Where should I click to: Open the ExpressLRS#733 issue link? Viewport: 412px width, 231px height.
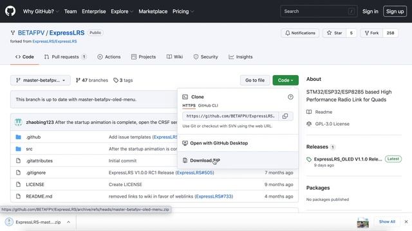pos(214,196)
